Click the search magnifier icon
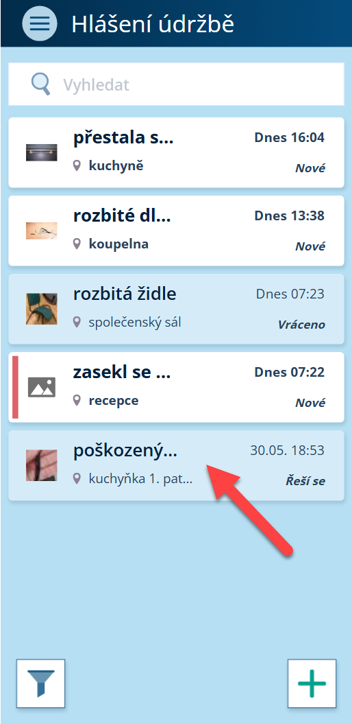 pyautogui.click(x=40, y=84)
